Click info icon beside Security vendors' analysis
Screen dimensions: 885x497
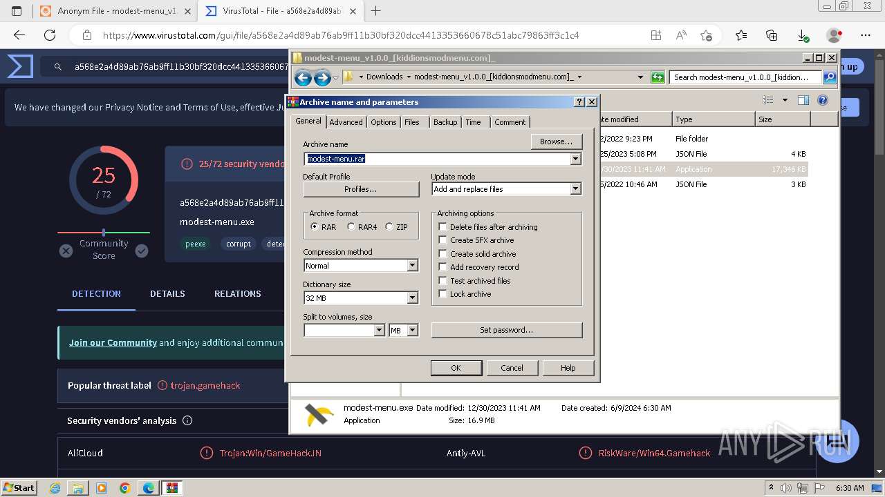tap(187, 420)
